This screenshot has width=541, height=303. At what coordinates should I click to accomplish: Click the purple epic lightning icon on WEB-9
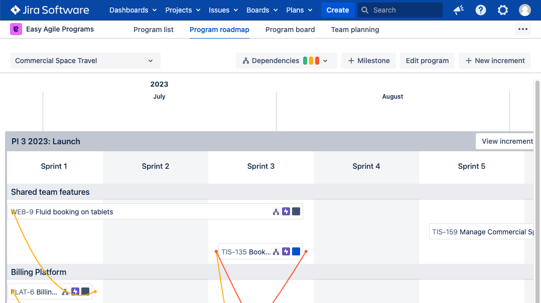tap(286, 211)
